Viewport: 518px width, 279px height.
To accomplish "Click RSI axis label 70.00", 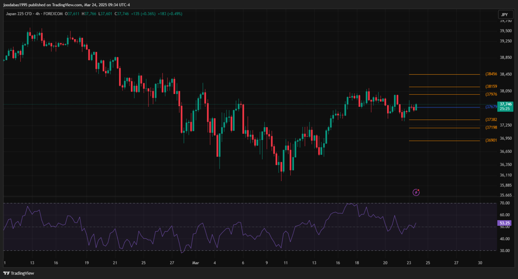I will click(x=505, y=203).
